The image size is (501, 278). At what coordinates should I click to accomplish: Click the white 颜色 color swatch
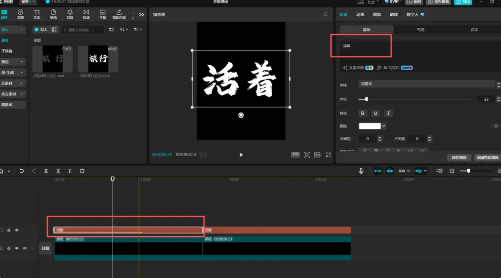370,126
